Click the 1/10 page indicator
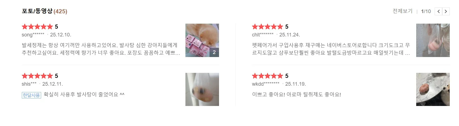Viewport: 459px width, 126px height. pos(426,11)
